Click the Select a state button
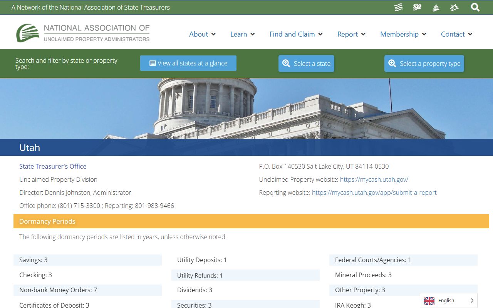Image resolution: width=493 pixels, height=308 pixels. click(x=307, y=64)
